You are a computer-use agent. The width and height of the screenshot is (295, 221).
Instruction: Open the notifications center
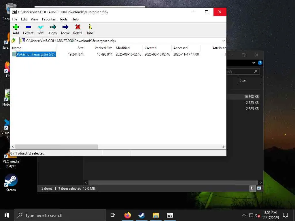(285, 215)
